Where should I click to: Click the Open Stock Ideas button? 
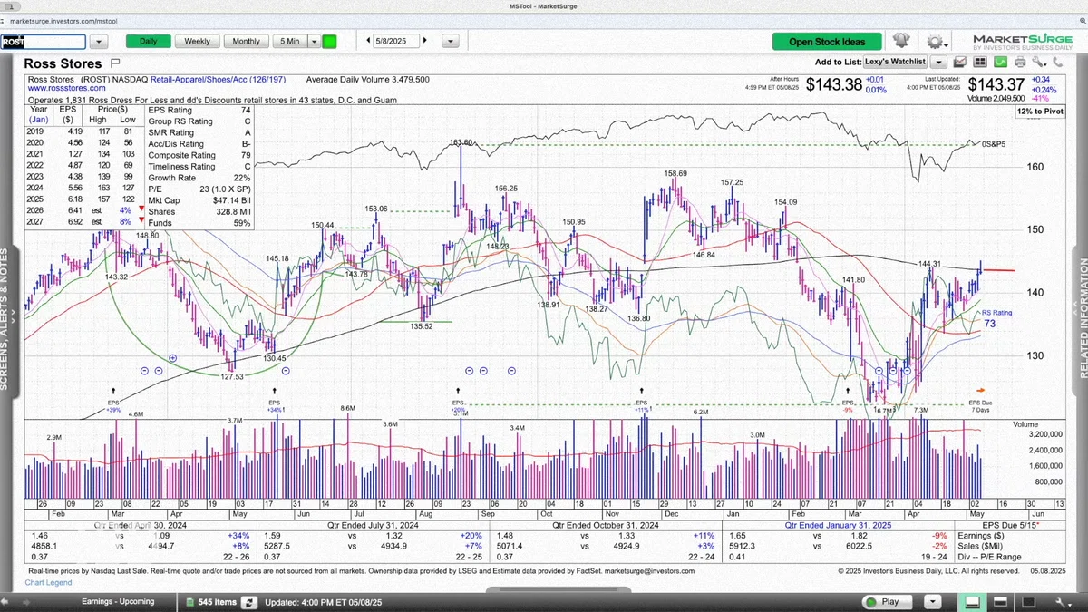(x=827, y=41)
